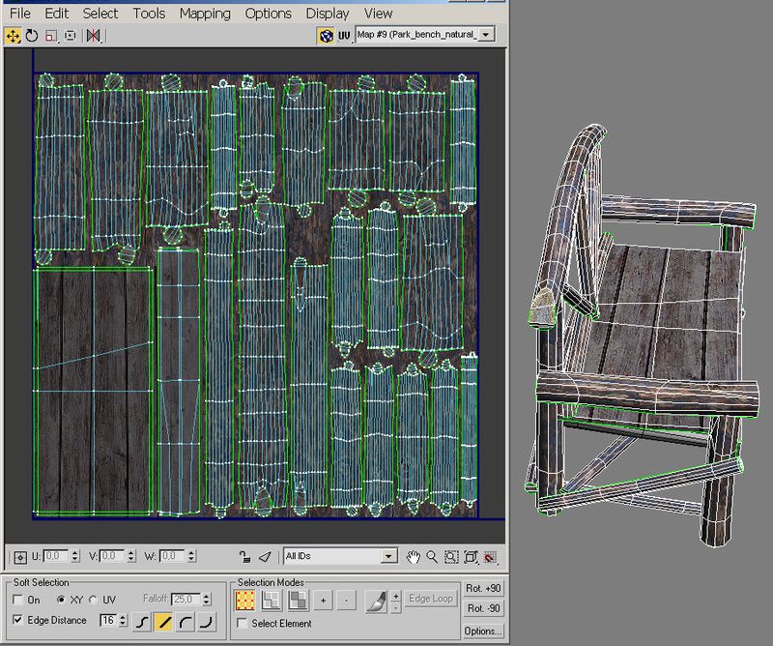Check the Select Element option
Image resolution: width=773 pixels, height=646 pixels.
pos(242,624)
